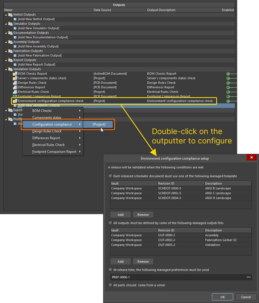Open the ellipsis picker next to PREF-0000-1
Screen dimensions: 259x303
[x=249, y=277]
